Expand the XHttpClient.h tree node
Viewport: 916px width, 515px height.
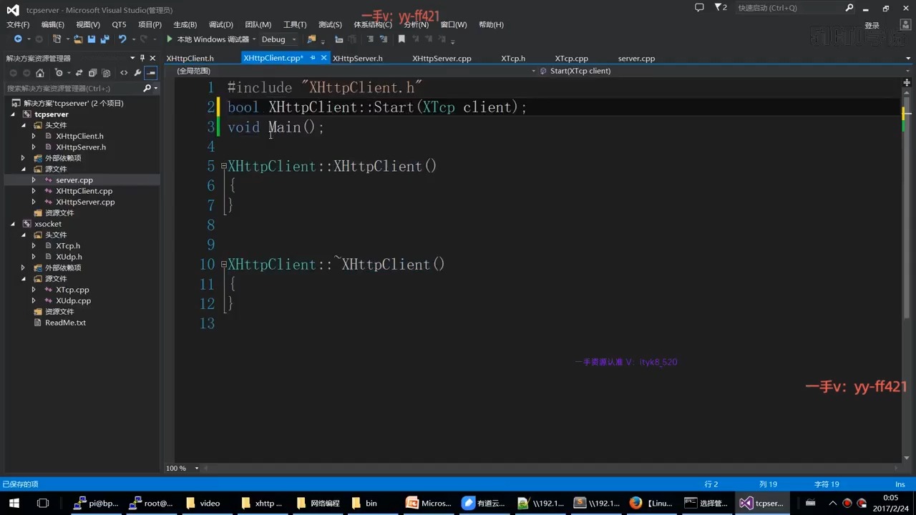[33, 136]
